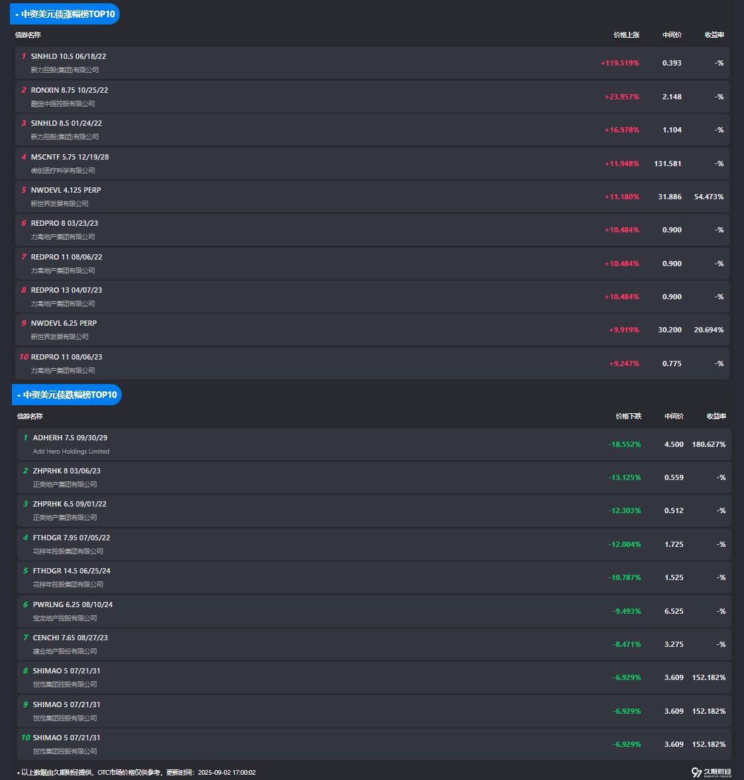Image resolution: width=744 pixels, height=780 pixels.
Task: Click company name 融信中国控股有限公司
Action: coord(63,103)
